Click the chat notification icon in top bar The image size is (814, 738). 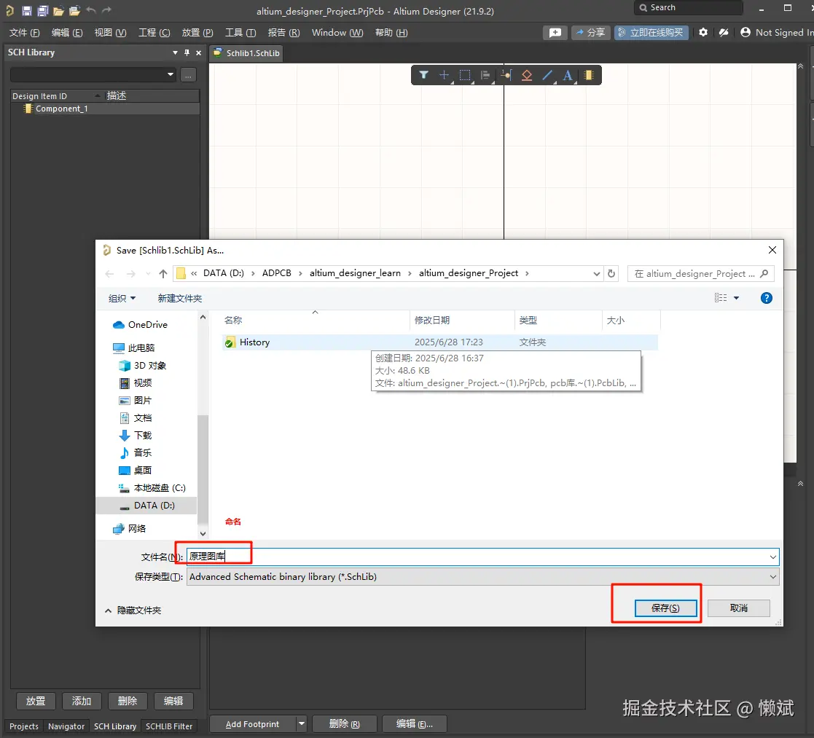pyautogui.click(x=555, y=33)
